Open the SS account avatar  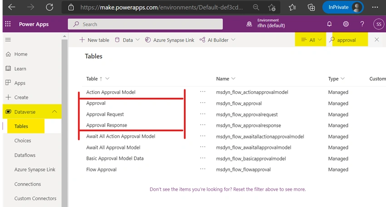pos(379,24)
